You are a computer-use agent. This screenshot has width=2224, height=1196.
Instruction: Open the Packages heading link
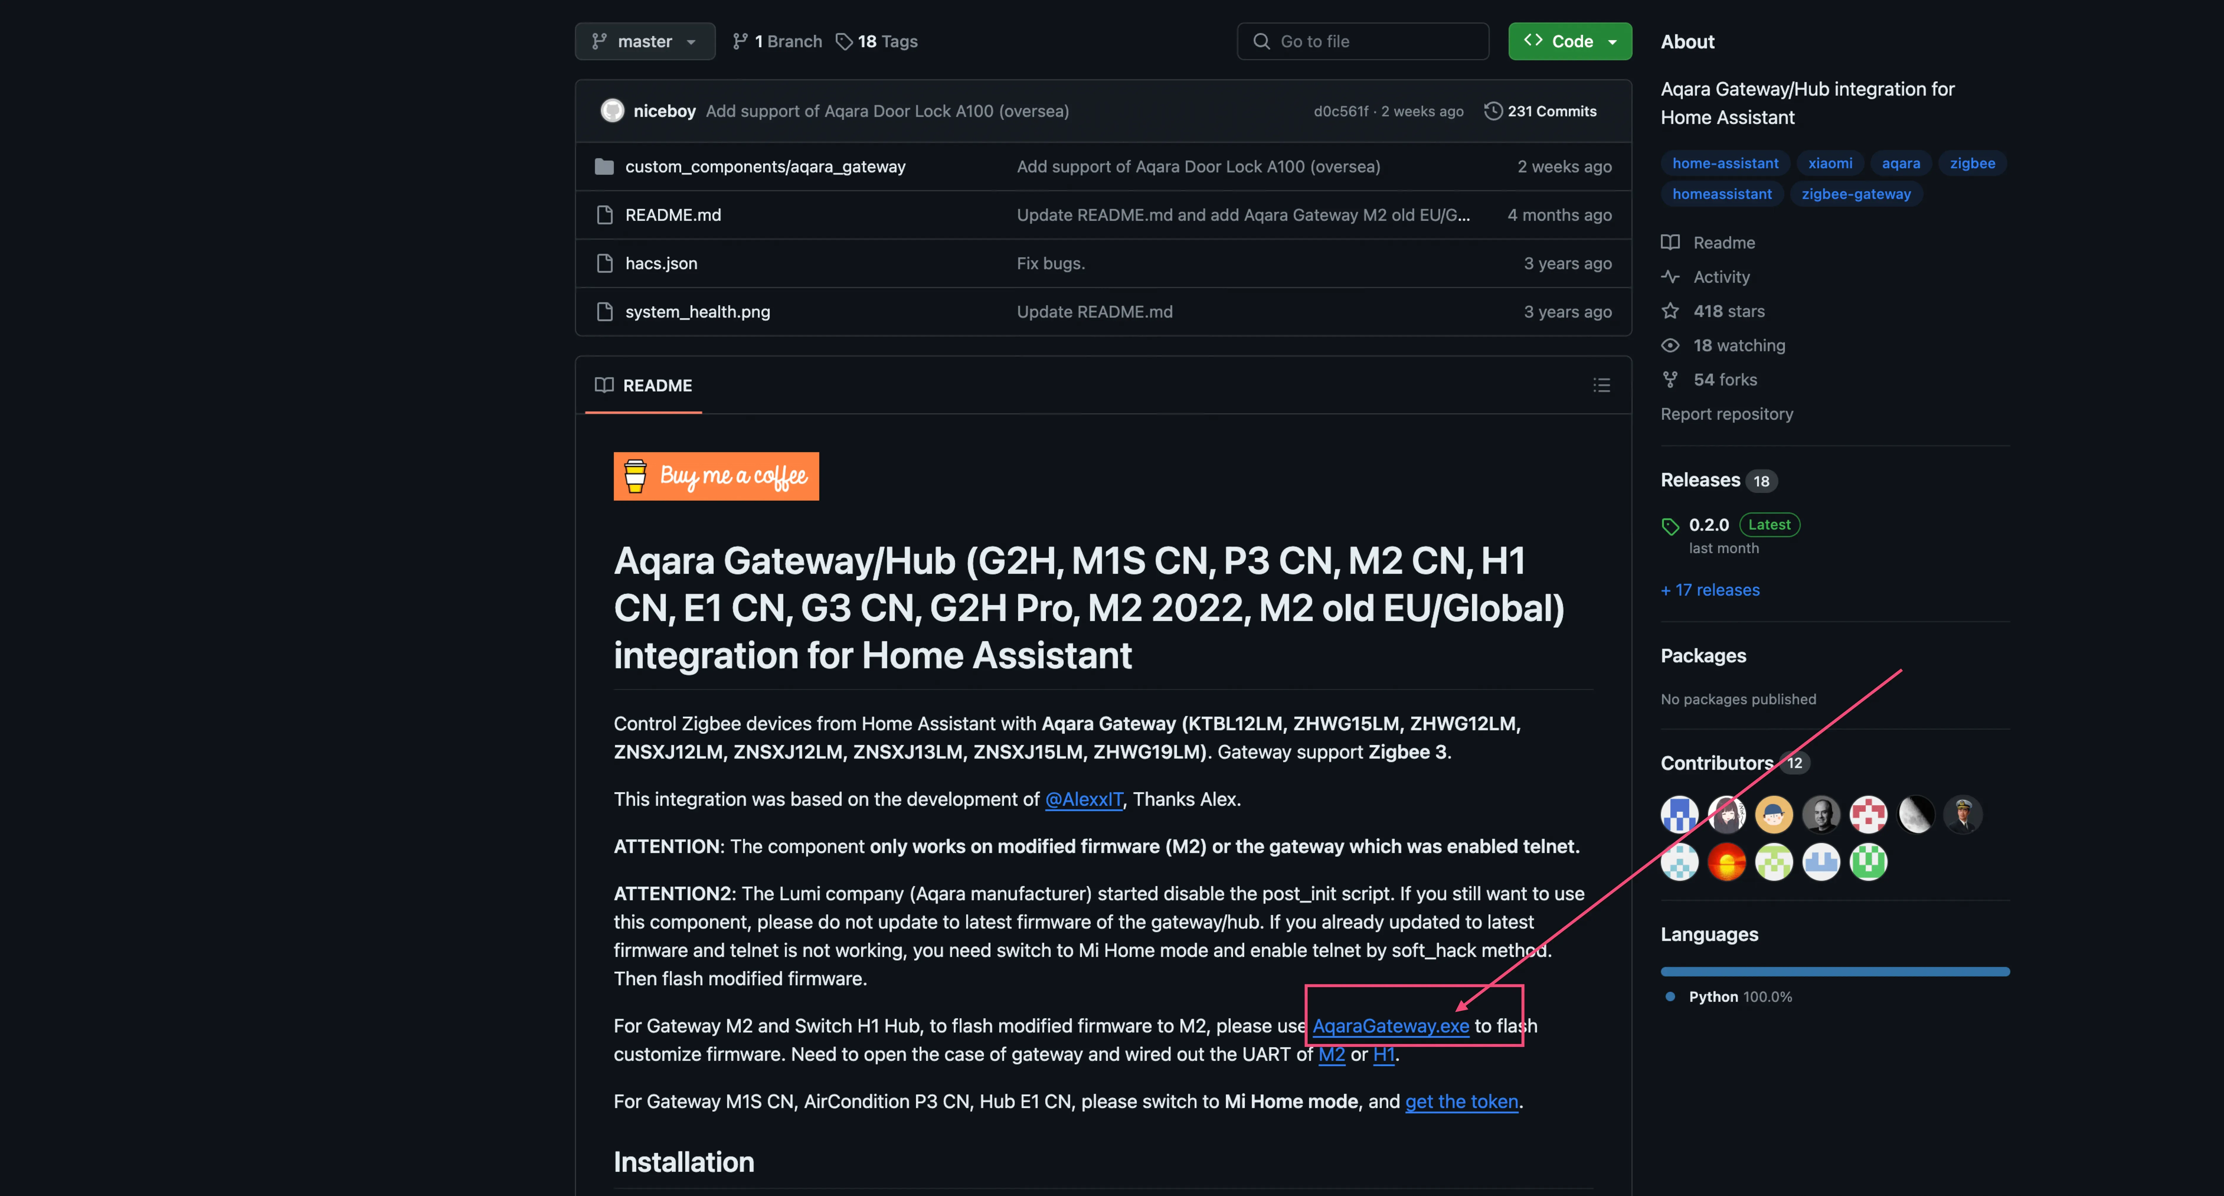click(x=1703, y=656)
